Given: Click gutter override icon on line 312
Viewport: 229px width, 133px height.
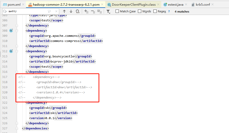Looking at the screenshot, I should coord(11,51).
